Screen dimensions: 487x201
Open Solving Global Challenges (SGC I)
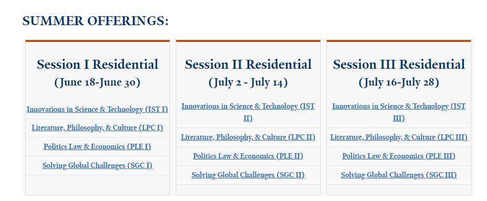(97, 165)
